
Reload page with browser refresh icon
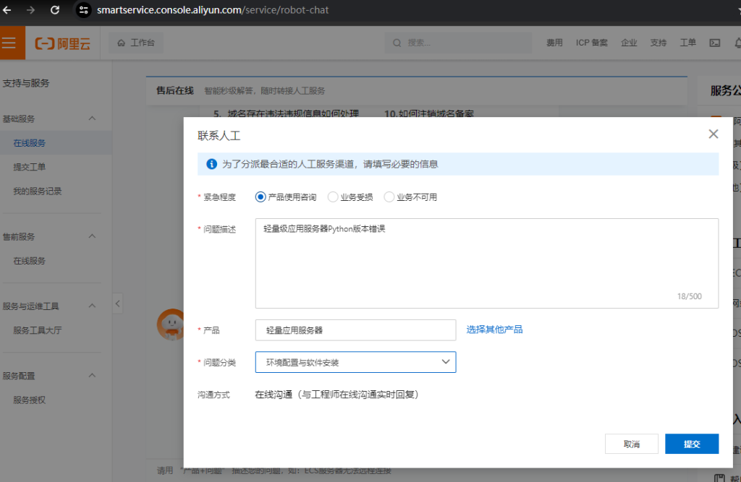tap(55, 10)
